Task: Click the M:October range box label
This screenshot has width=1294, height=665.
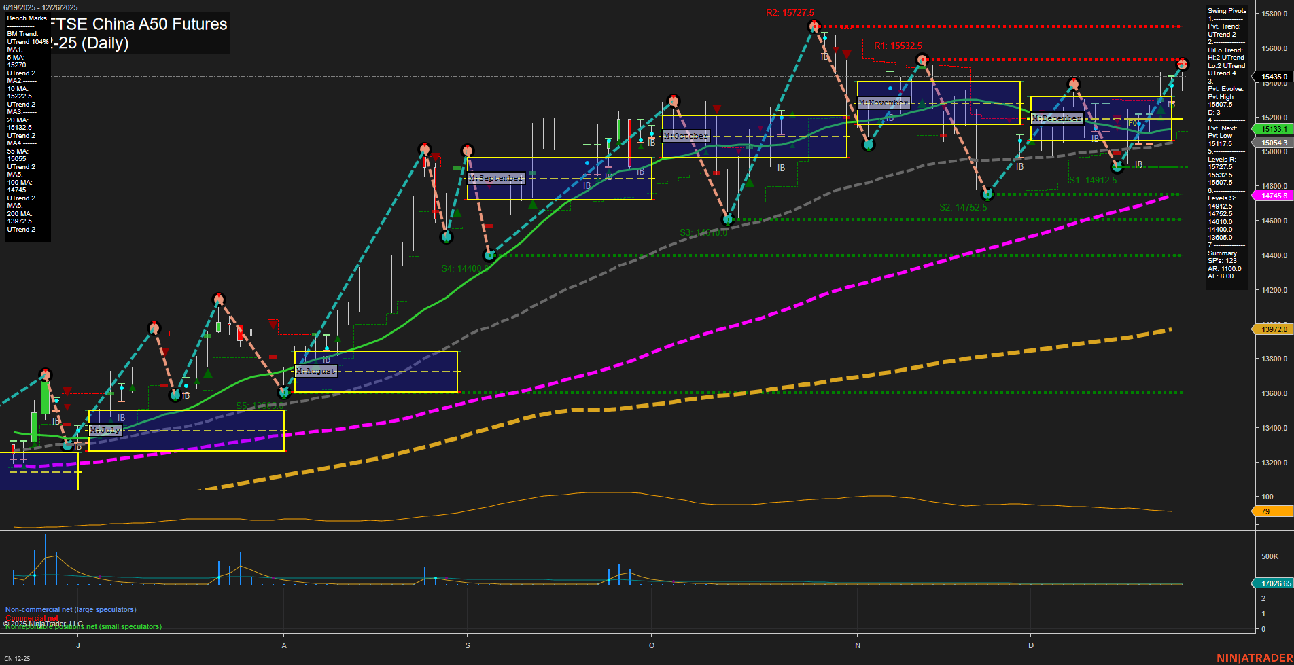Action: click(686, 136)
